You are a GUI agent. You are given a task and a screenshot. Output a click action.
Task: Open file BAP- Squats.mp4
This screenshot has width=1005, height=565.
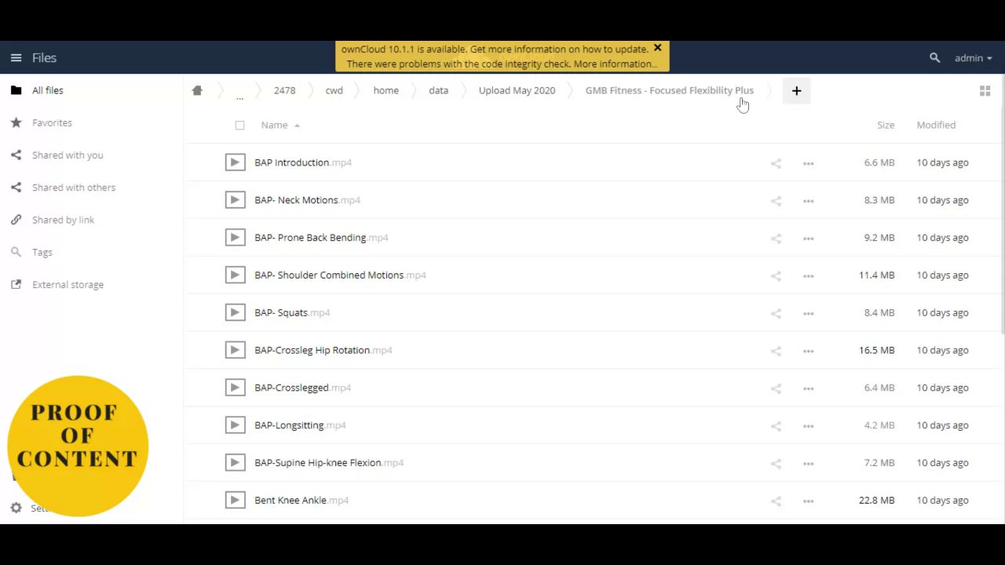(292, 312)
